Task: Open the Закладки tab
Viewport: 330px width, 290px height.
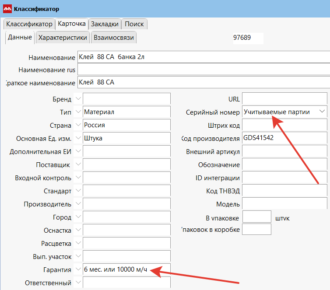Action: [105, 24]
